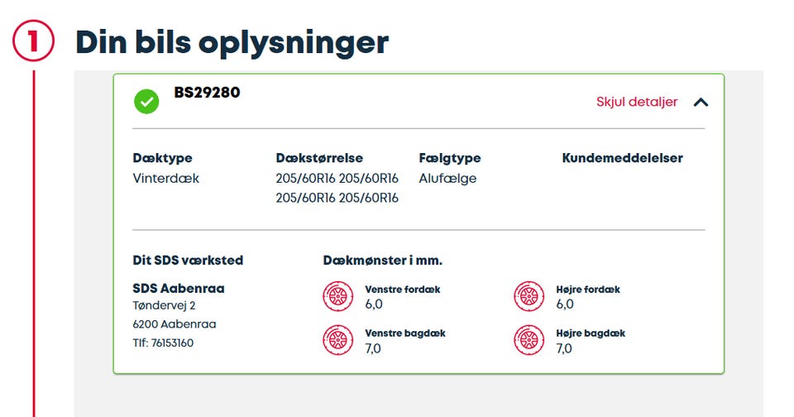Click the 'Alufælge' rim type value
794x417 pixels.
click(447, 178)
